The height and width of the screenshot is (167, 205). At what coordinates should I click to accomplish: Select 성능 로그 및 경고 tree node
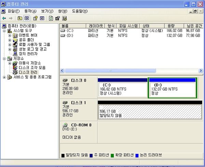(x=33, y=49)
